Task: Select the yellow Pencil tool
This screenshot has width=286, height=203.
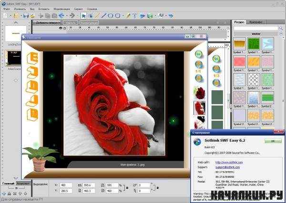Action: coord(97,16)
